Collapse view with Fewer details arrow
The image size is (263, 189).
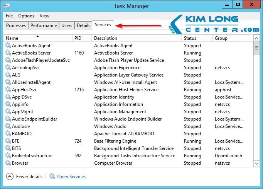click(x=10, y=177)
